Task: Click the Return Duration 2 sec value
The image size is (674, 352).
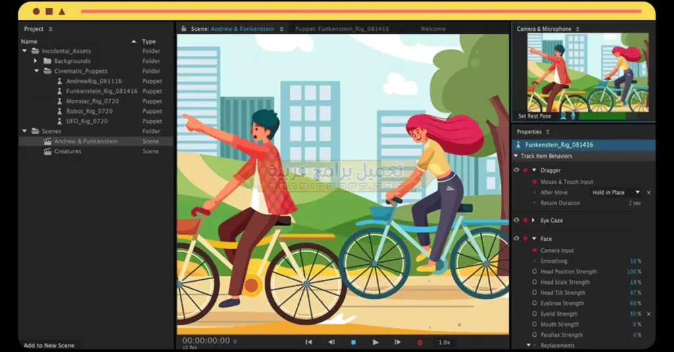Action: tap(635, 203)
